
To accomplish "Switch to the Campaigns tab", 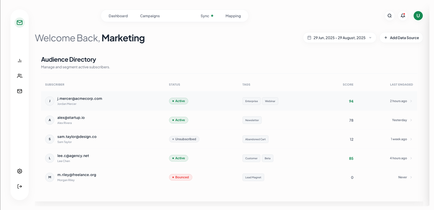I will coord(150,16).
